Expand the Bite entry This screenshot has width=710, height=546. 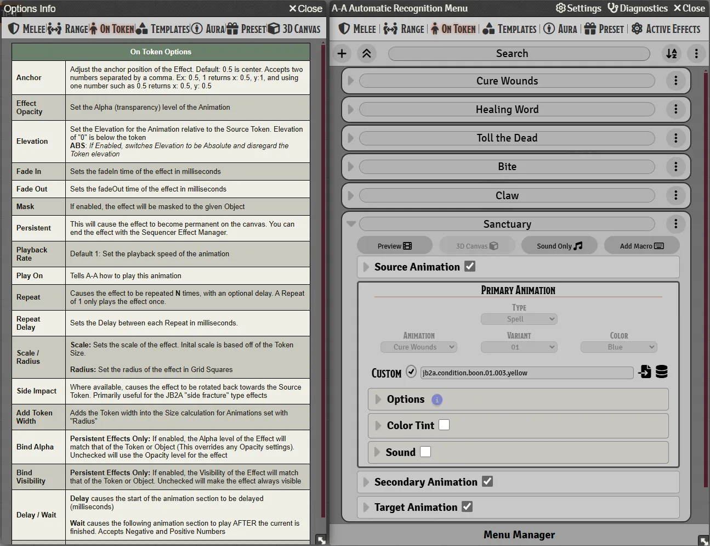tap(351, 166)
